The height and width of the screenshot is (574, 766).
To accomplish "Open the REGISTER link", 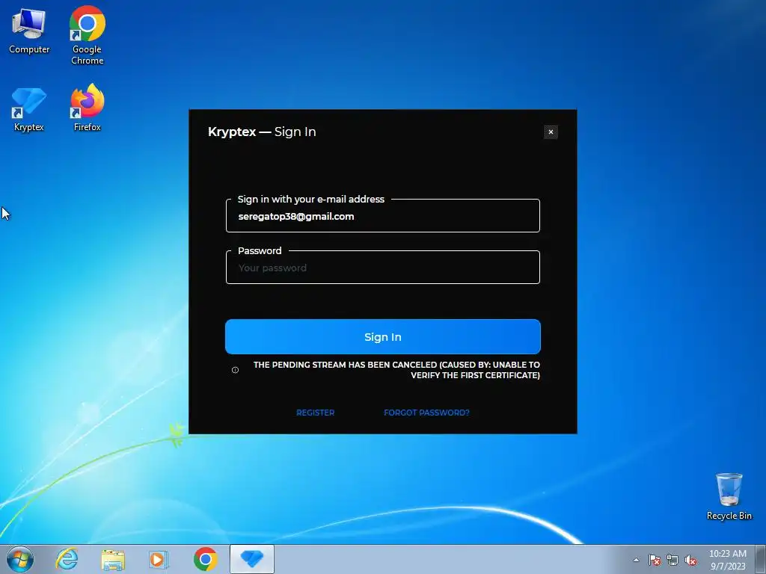I will [316, 413].
